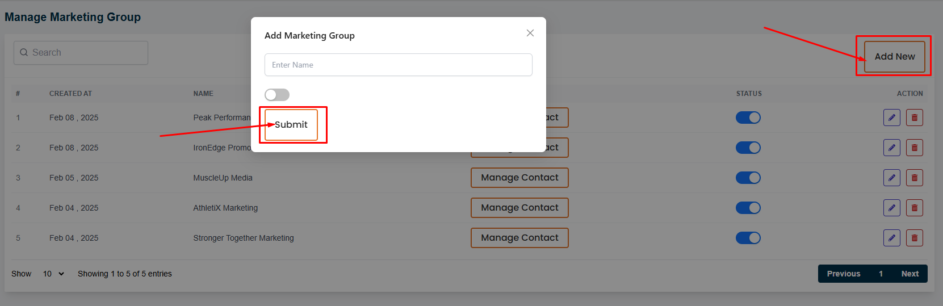Image resolution: width=943 pixels, height=306 pixels.
Task: Toggle status for Peak Performance row
Action: point(748,118)
